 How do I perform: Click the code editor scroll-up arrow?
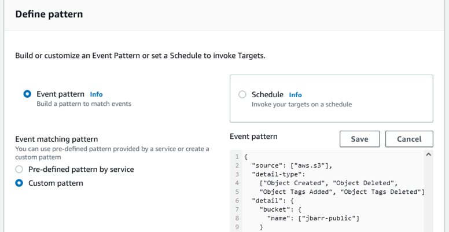click(x=428, y=155)
